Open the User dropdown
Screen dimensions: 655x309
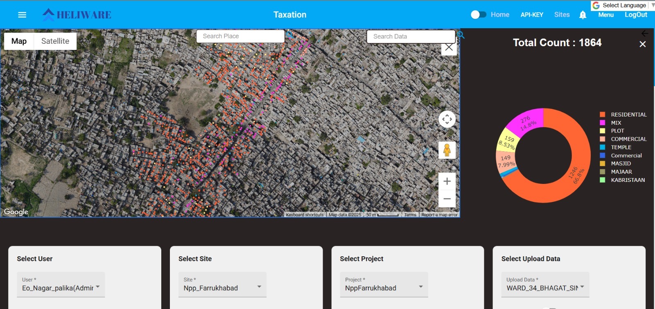click(61, 284)
